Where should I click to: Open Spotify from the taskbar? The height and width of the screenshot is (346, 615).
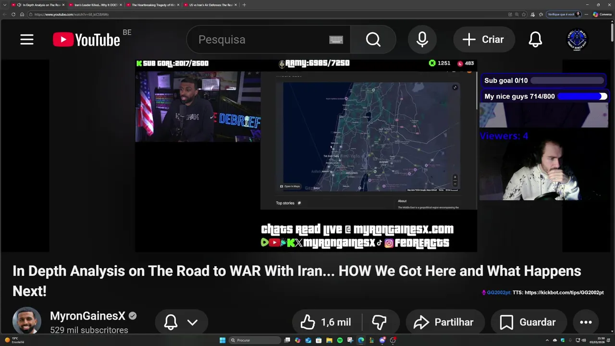click(340, 340)
